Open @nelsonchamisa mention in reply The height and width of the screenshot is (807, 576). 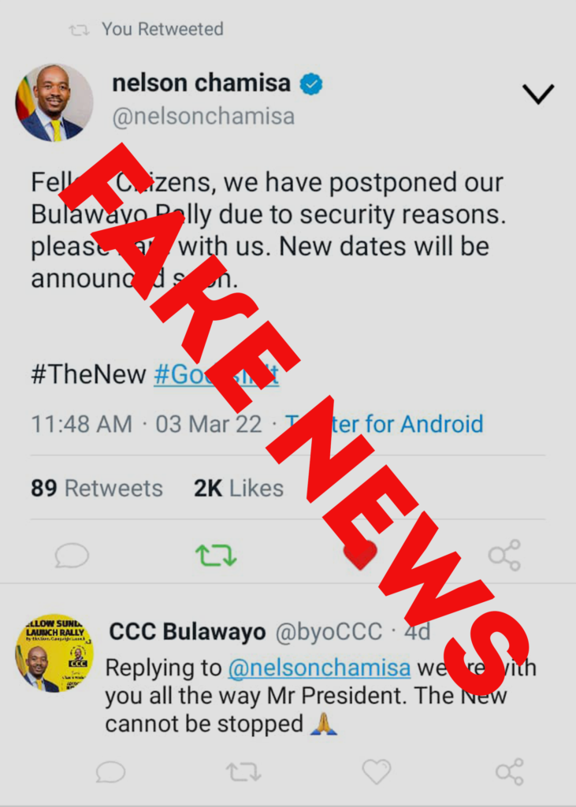pos(319,668)
